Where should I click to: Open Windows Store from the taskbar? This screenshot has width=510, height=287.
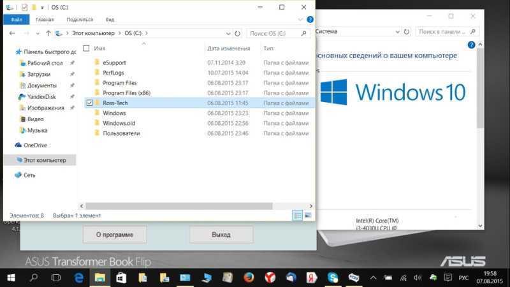(x=121, y=277)
